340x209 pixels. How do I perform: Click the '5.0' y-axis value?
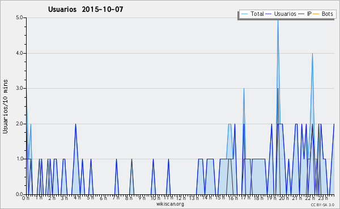[19, 18]
